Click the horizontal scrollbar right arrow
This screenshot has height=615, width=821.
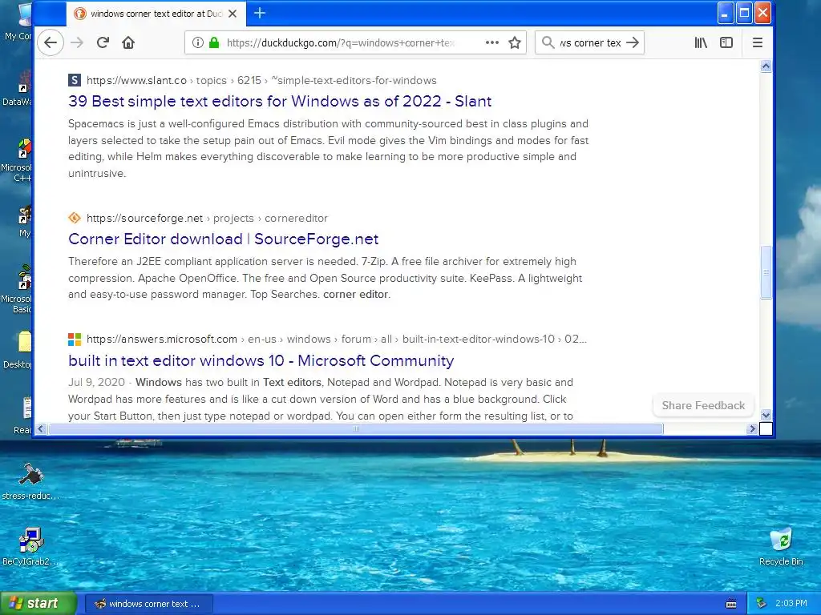[x=752, y=429]
